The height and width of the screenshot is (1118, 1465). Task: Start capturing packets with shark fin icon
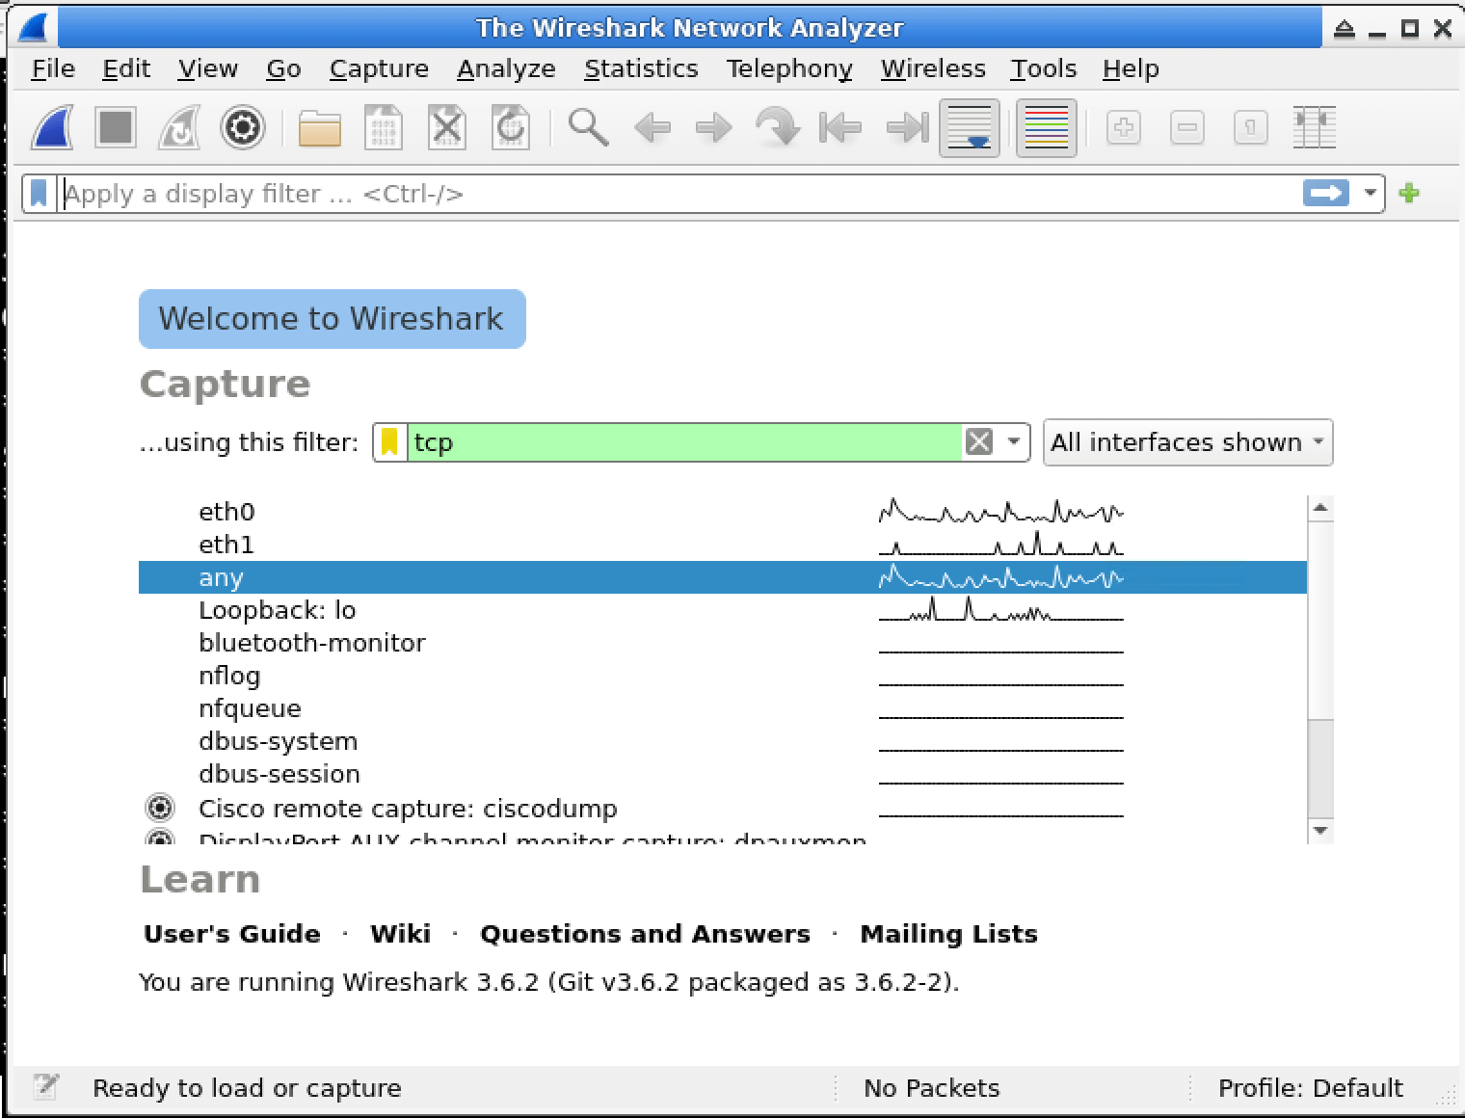(x=52, y=127)
